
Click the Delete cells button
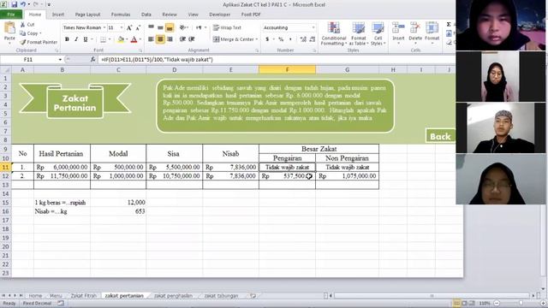[415, 33]
